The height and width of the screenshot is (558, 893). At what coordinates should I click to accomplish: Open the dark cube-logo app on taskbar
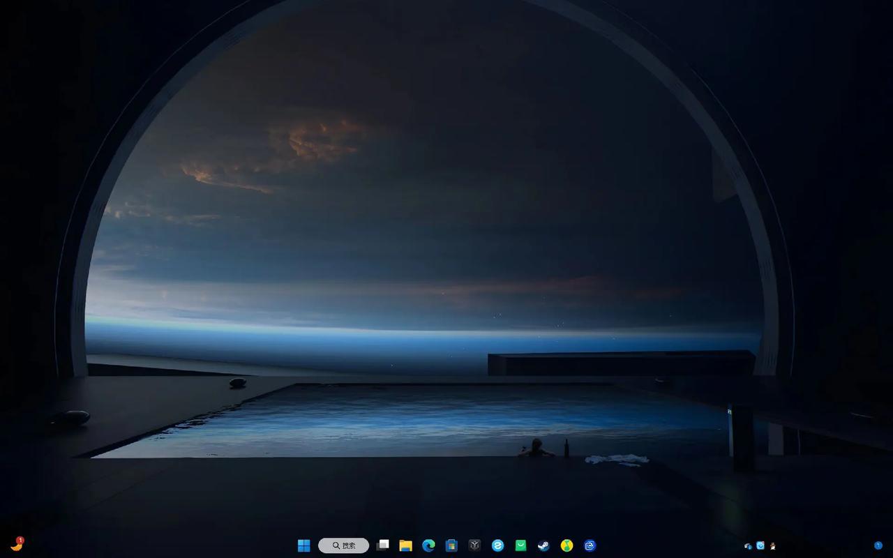[474, 545]
